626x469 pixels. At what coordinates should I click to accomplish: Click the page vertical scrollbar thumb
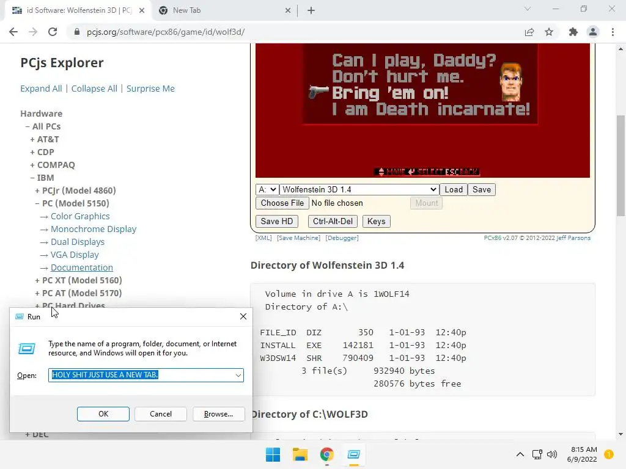point(620,165)
